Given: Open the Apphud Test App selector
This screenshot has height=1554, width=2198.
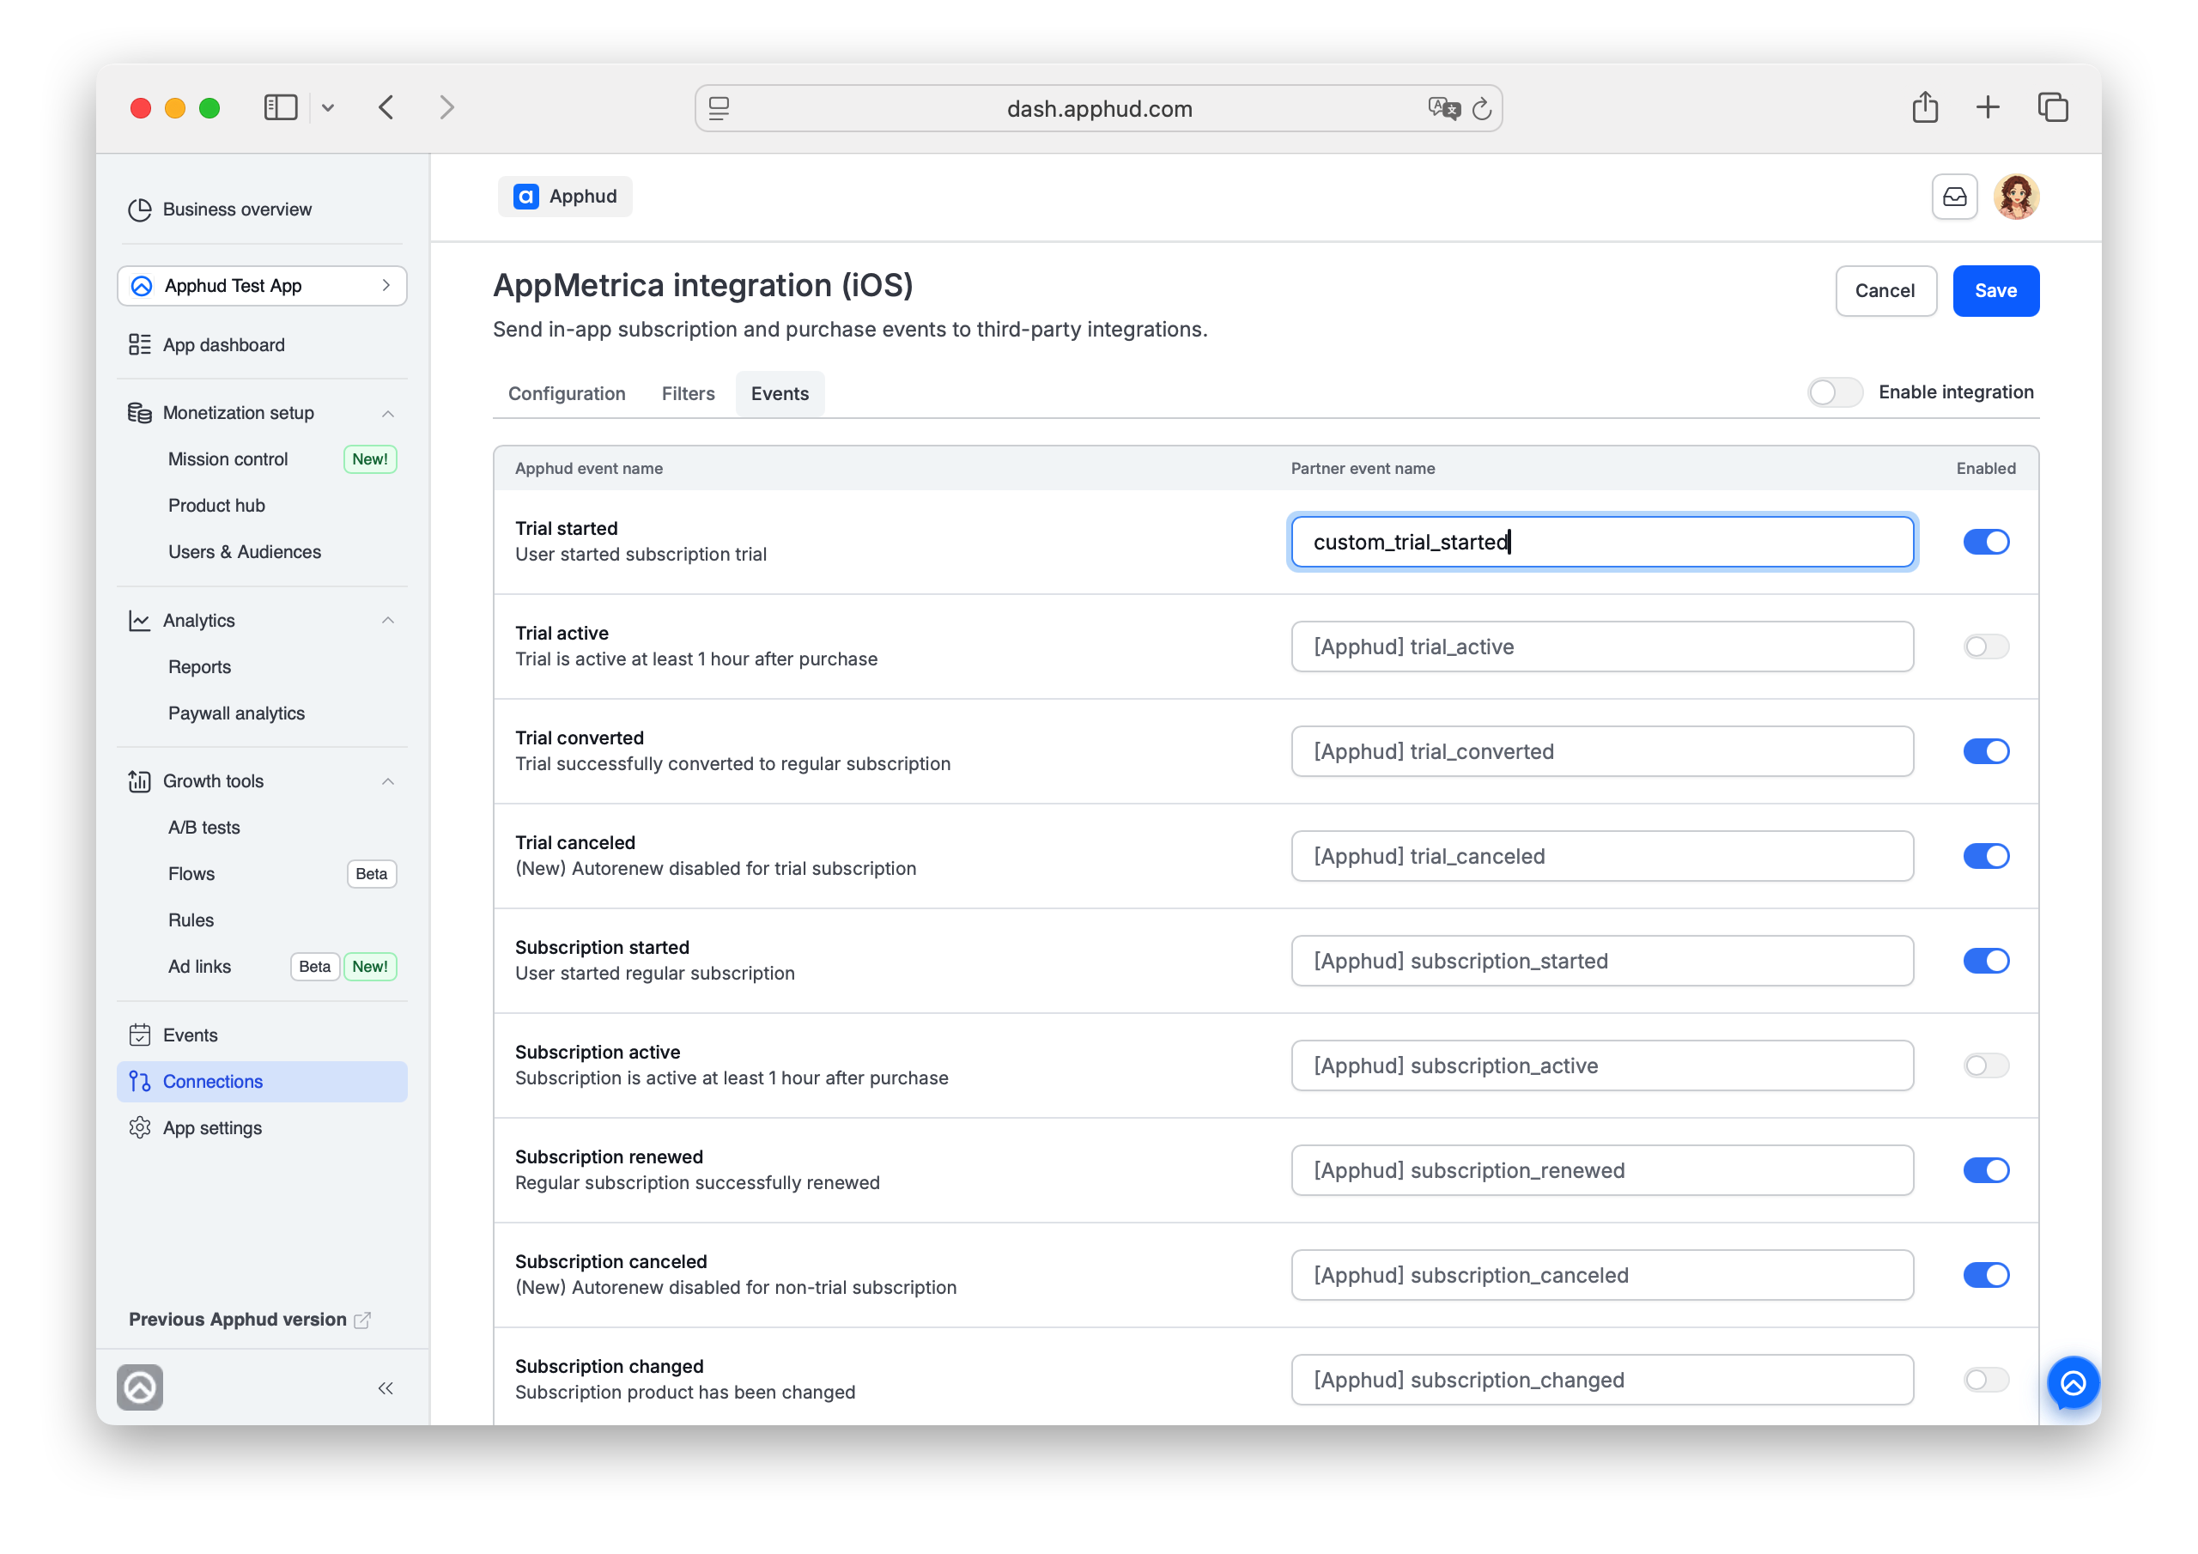Looking at the screenshot, I should [x=263, y=285].
